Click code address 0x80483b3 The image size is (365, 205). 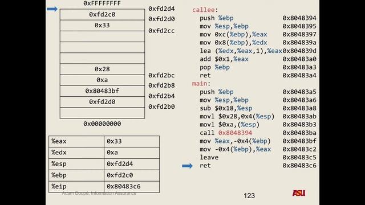pyautogui.click(x=299, y=125)
